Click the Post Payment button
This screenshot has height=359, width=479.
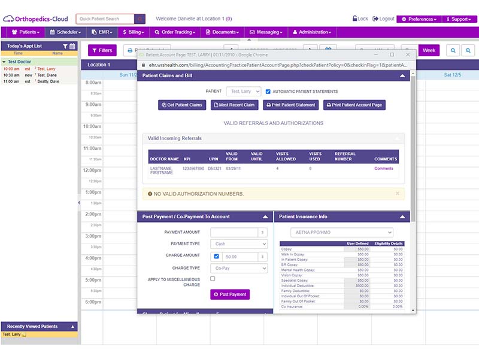230,294
